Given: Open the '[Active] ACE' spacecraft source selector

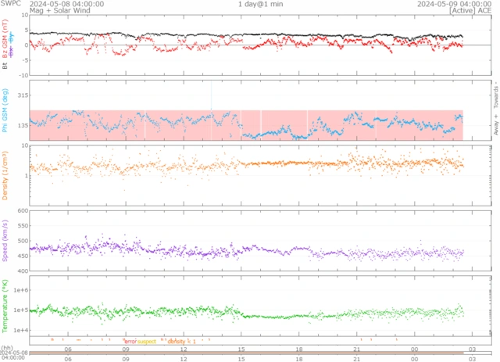Looking at the screenshot, I should click(x=471, y=12).
